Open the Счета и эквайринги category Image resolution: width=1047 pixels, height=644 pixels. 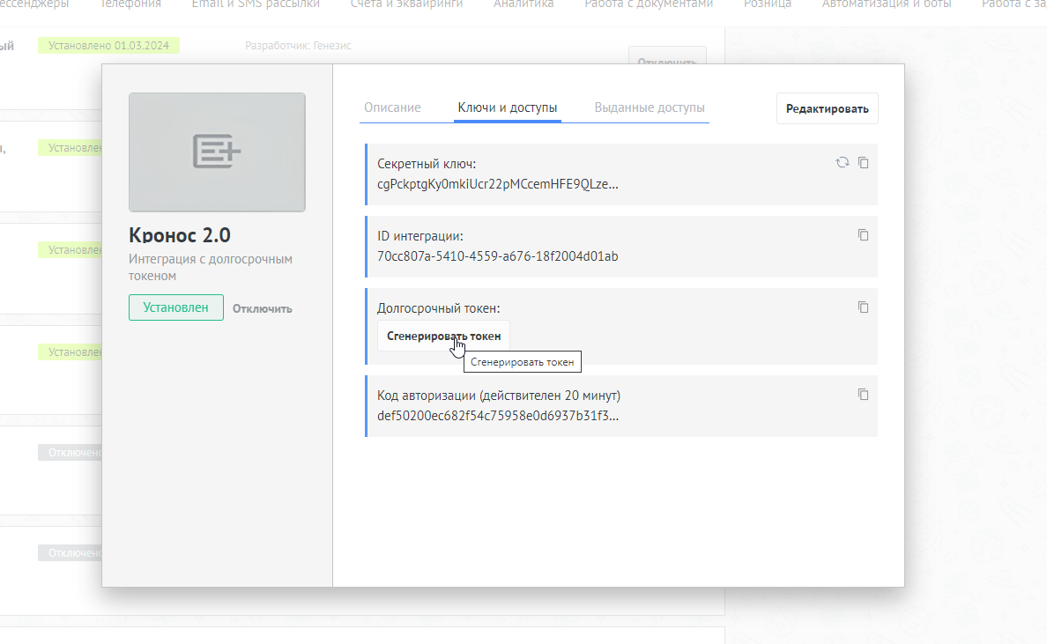click(406, 4)
